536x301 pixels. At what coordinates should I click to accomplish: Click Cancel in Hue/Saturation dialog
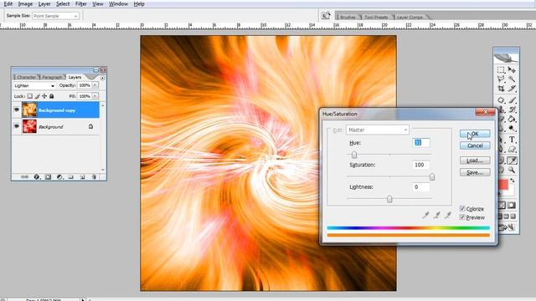[475, 145]
